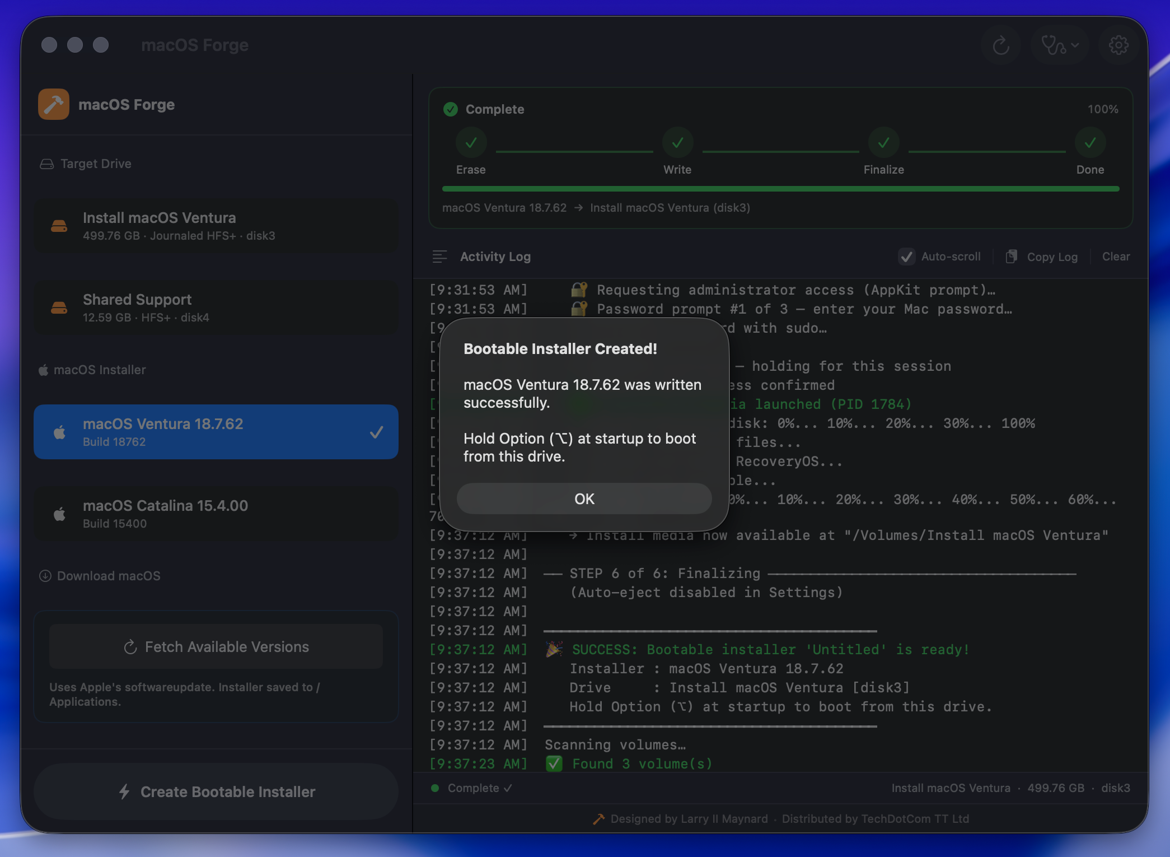The image size is (1170, 857).
Task: Click the lock icon on Requesting administrator access line
Action: [x=579, y=290]
